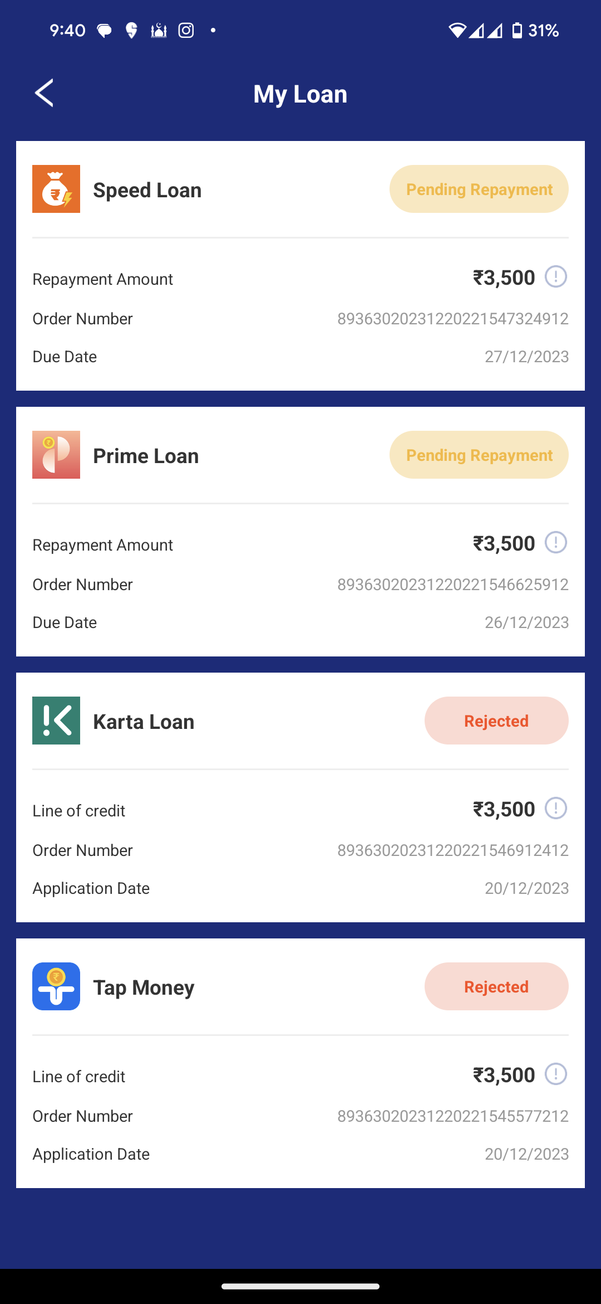This screenshot has width=601, height=1304.
Task: Tap the Prime Loan logo icon
Action: pos(56,455)
